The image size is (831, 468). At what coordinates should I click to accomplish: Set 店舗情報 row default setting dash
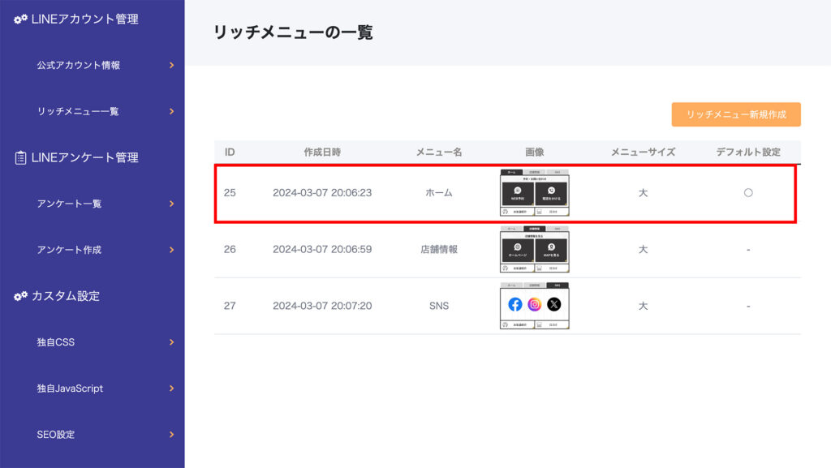pyautogui.click(x=748, y=250)
